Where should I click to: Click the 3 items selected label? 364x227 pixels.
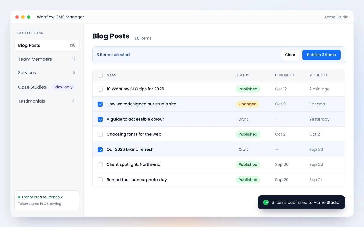(113, 55)
